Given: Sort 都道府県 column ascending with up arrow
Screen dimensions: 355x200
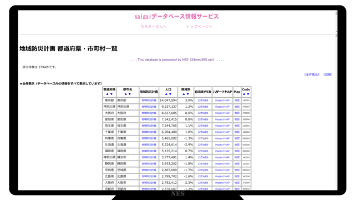Looking at the screenshot, I should tap(107, 94).
